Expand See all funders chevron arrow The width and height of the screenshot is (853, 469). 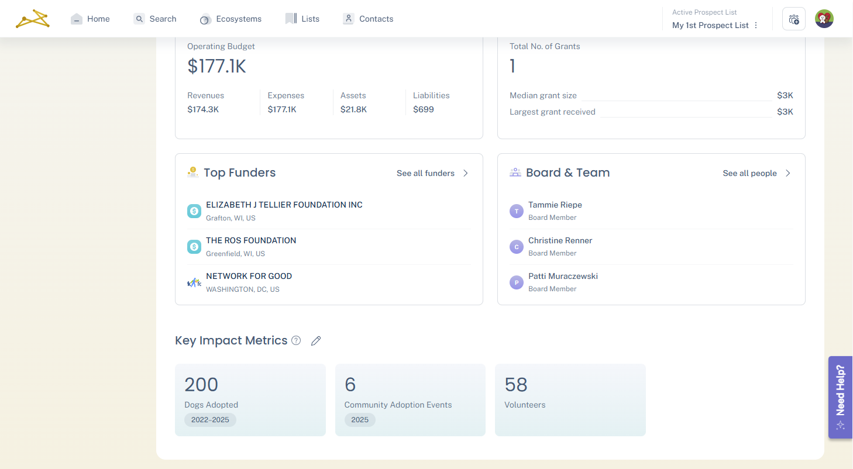point(466,173)
